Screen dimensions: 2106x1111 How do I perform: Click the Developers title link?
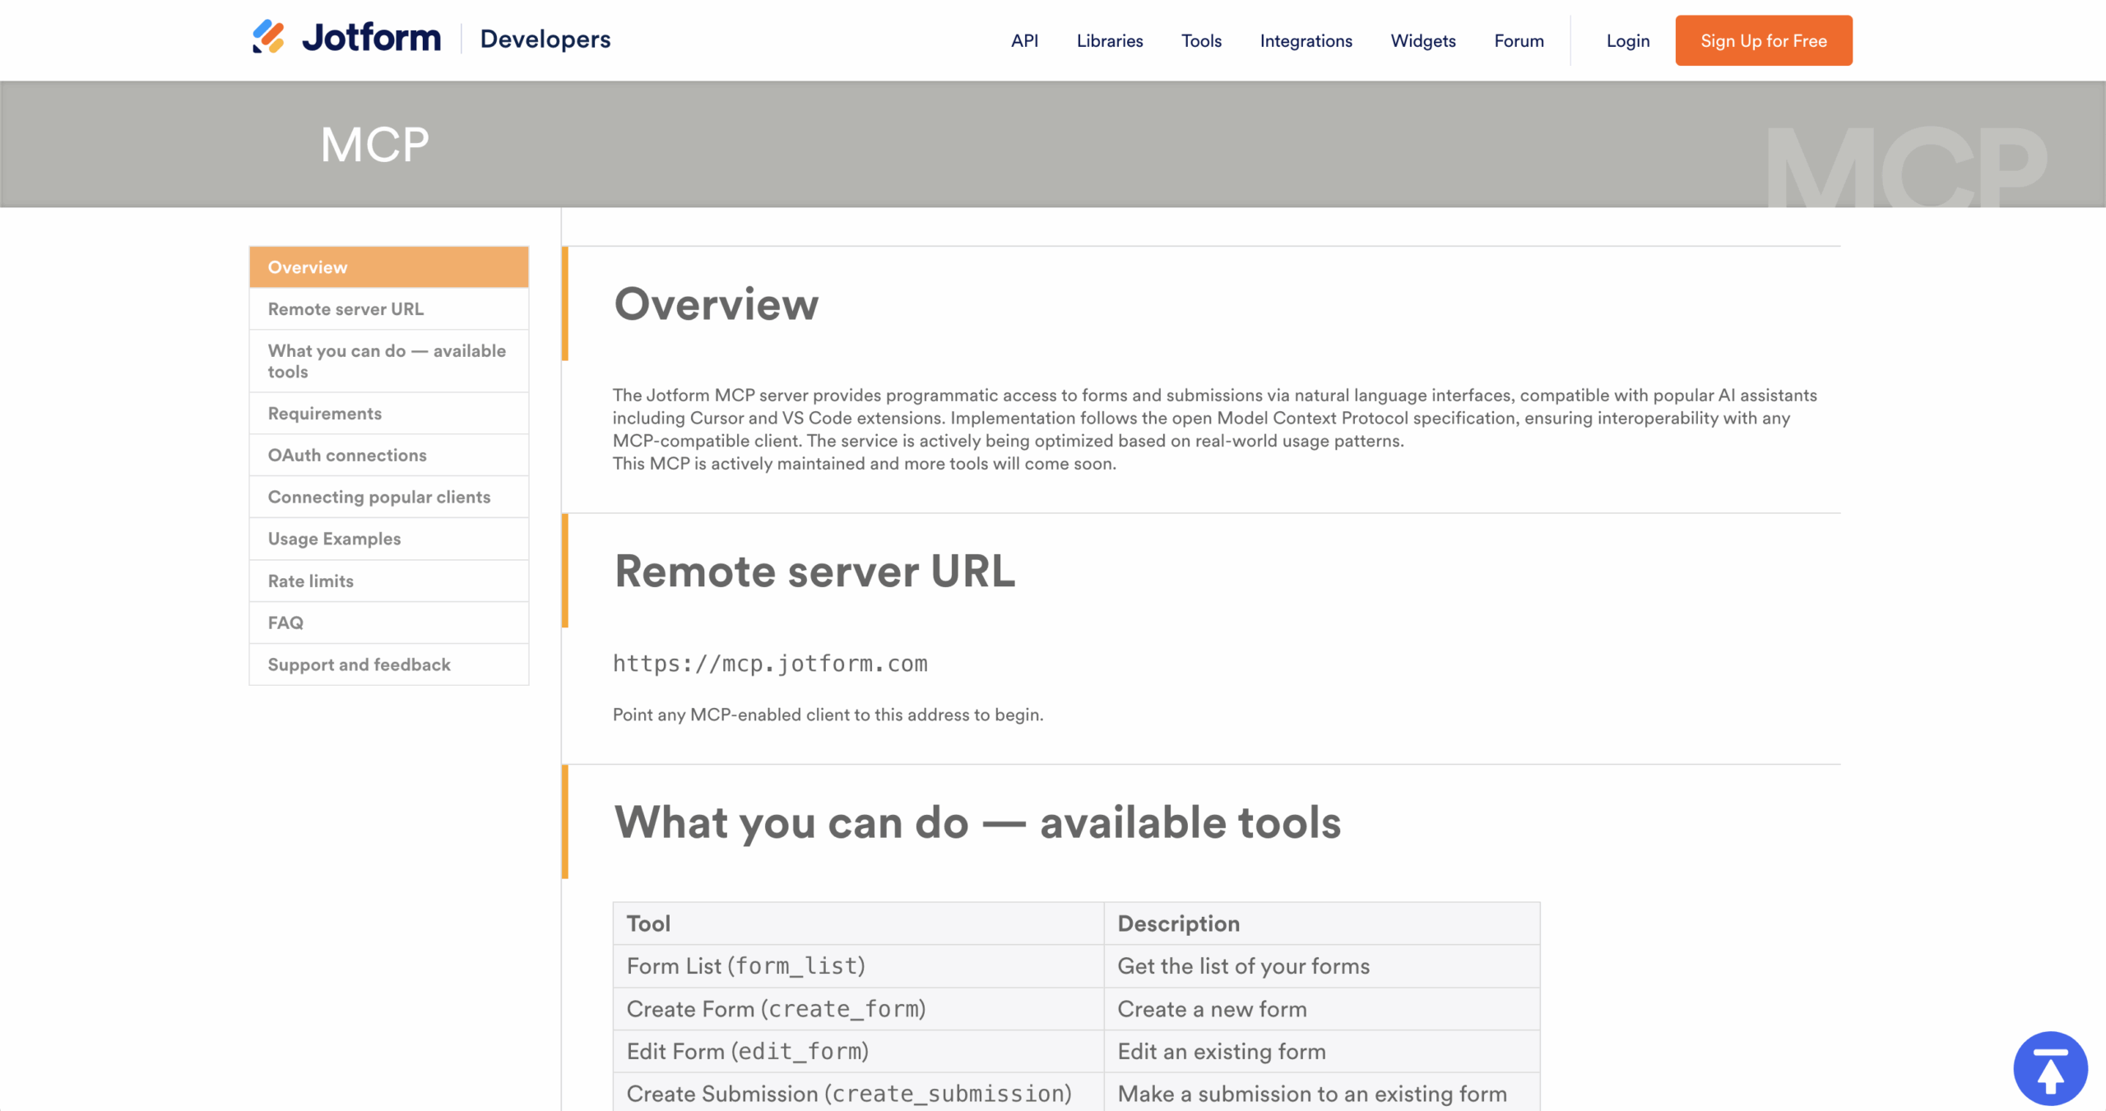[545, 39]
